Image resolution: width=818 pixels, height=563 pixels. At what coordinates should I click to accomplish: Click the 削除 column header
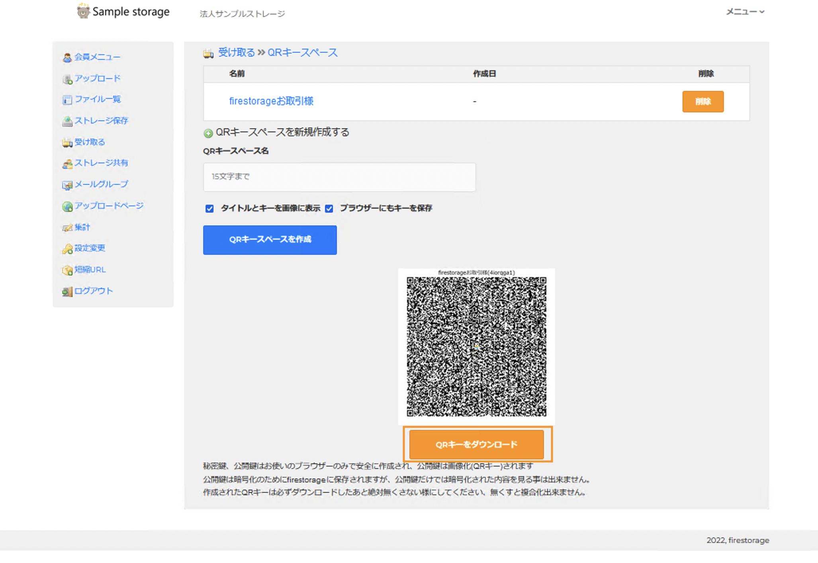(x=706, y=74)
